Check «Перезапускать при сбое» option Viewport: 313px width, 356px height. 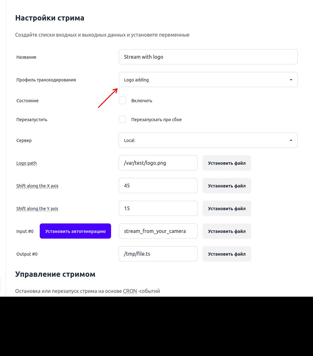122,119
